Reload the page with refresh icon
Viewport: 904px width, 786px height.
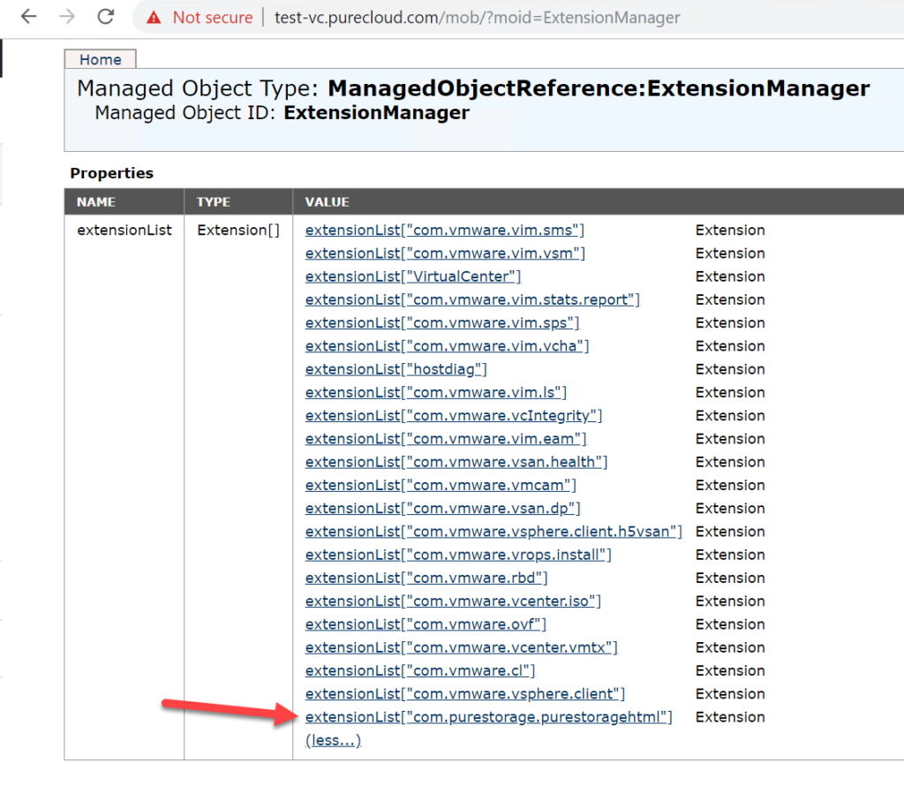click(106, 17)
